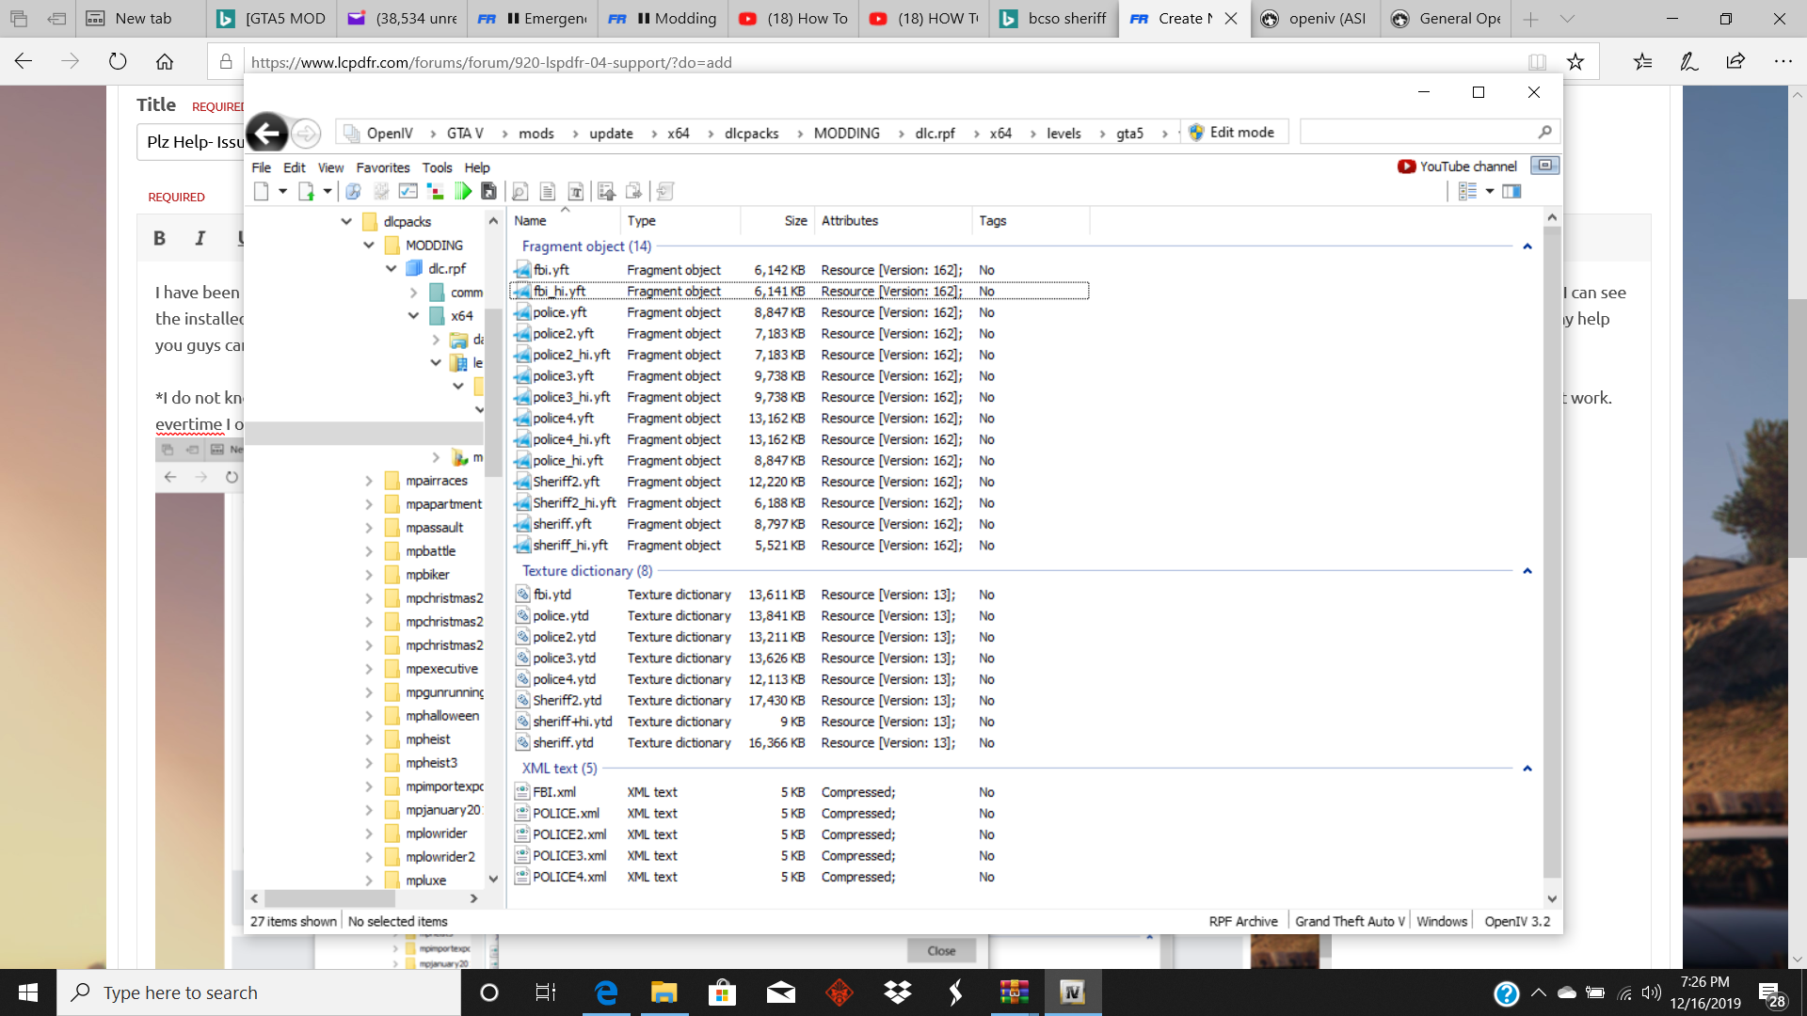Click the green play ASI toolbar icon
1807x1016 pixels.
click(x=463, y=192)
